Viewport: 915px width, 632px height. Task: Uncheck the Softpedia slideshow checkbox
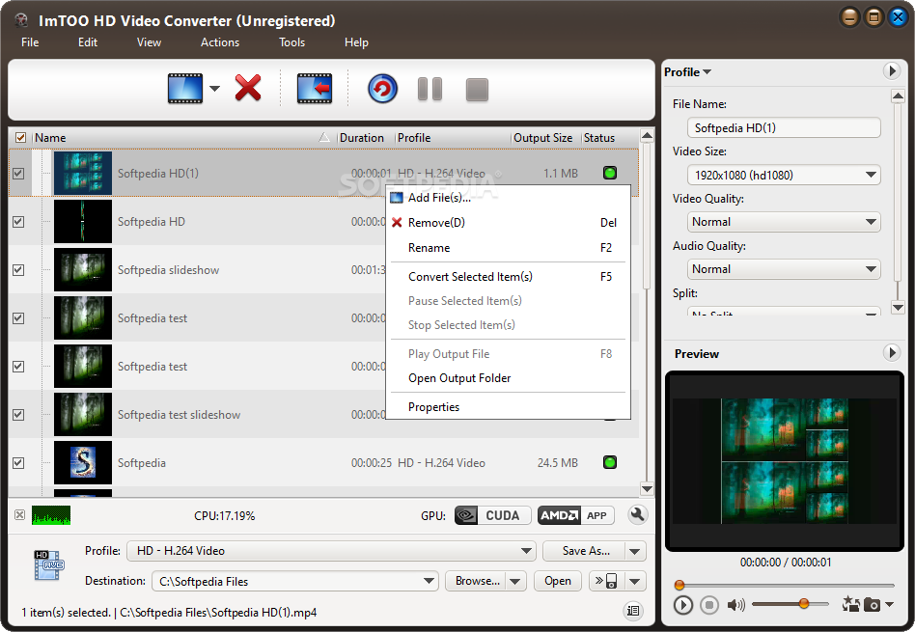(18, 269)
